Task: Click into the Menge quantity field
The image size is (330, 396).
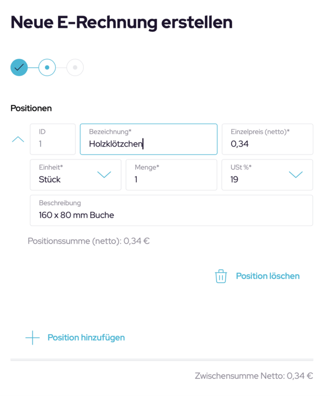Action: (x=171, y=179)
